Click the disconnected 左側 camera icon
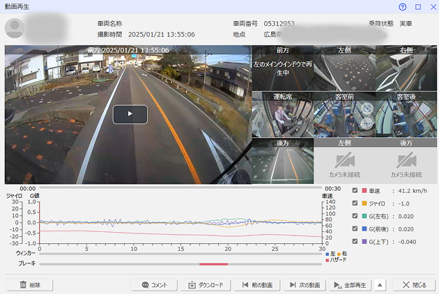439x294 pixels. (344, 160)
